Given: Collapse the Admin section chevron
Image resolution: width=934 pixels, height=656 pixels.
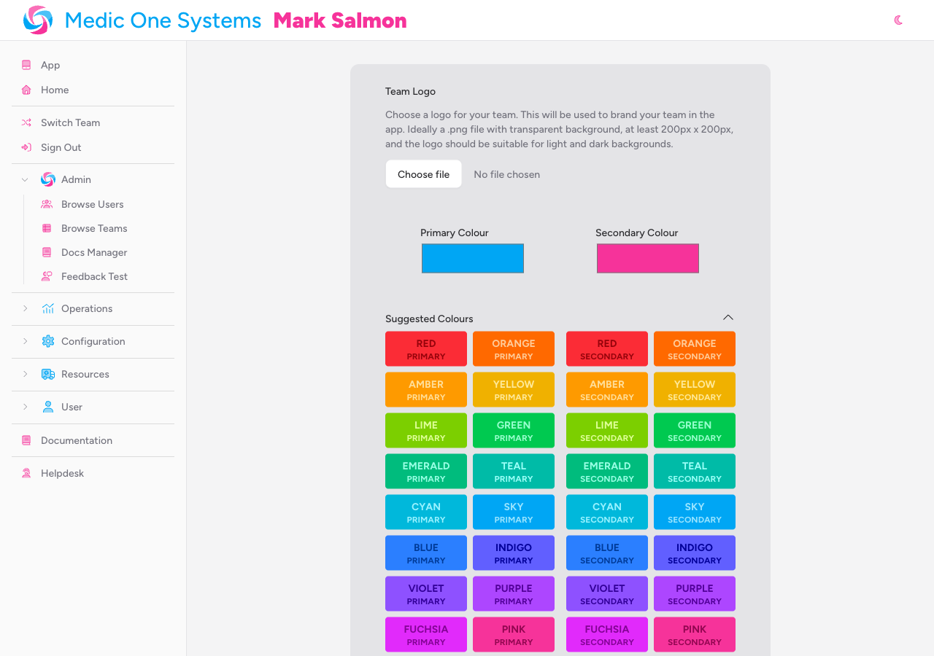Looking at the screenshot, I should coord(24,179).
